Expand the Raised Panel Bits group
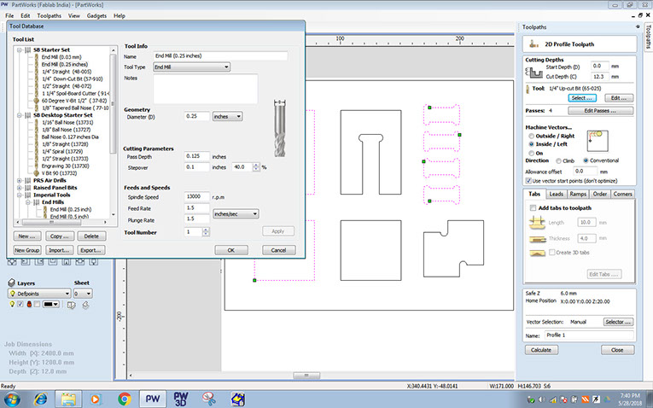The image size is (653, 408). pos(19,188)
